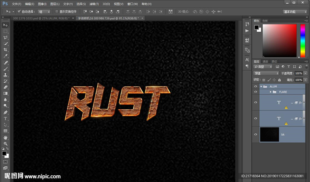The height and width of the screenshot is (182, 310).
Task: Open the layer filter type dropdown
Action: tap(263, 67)
